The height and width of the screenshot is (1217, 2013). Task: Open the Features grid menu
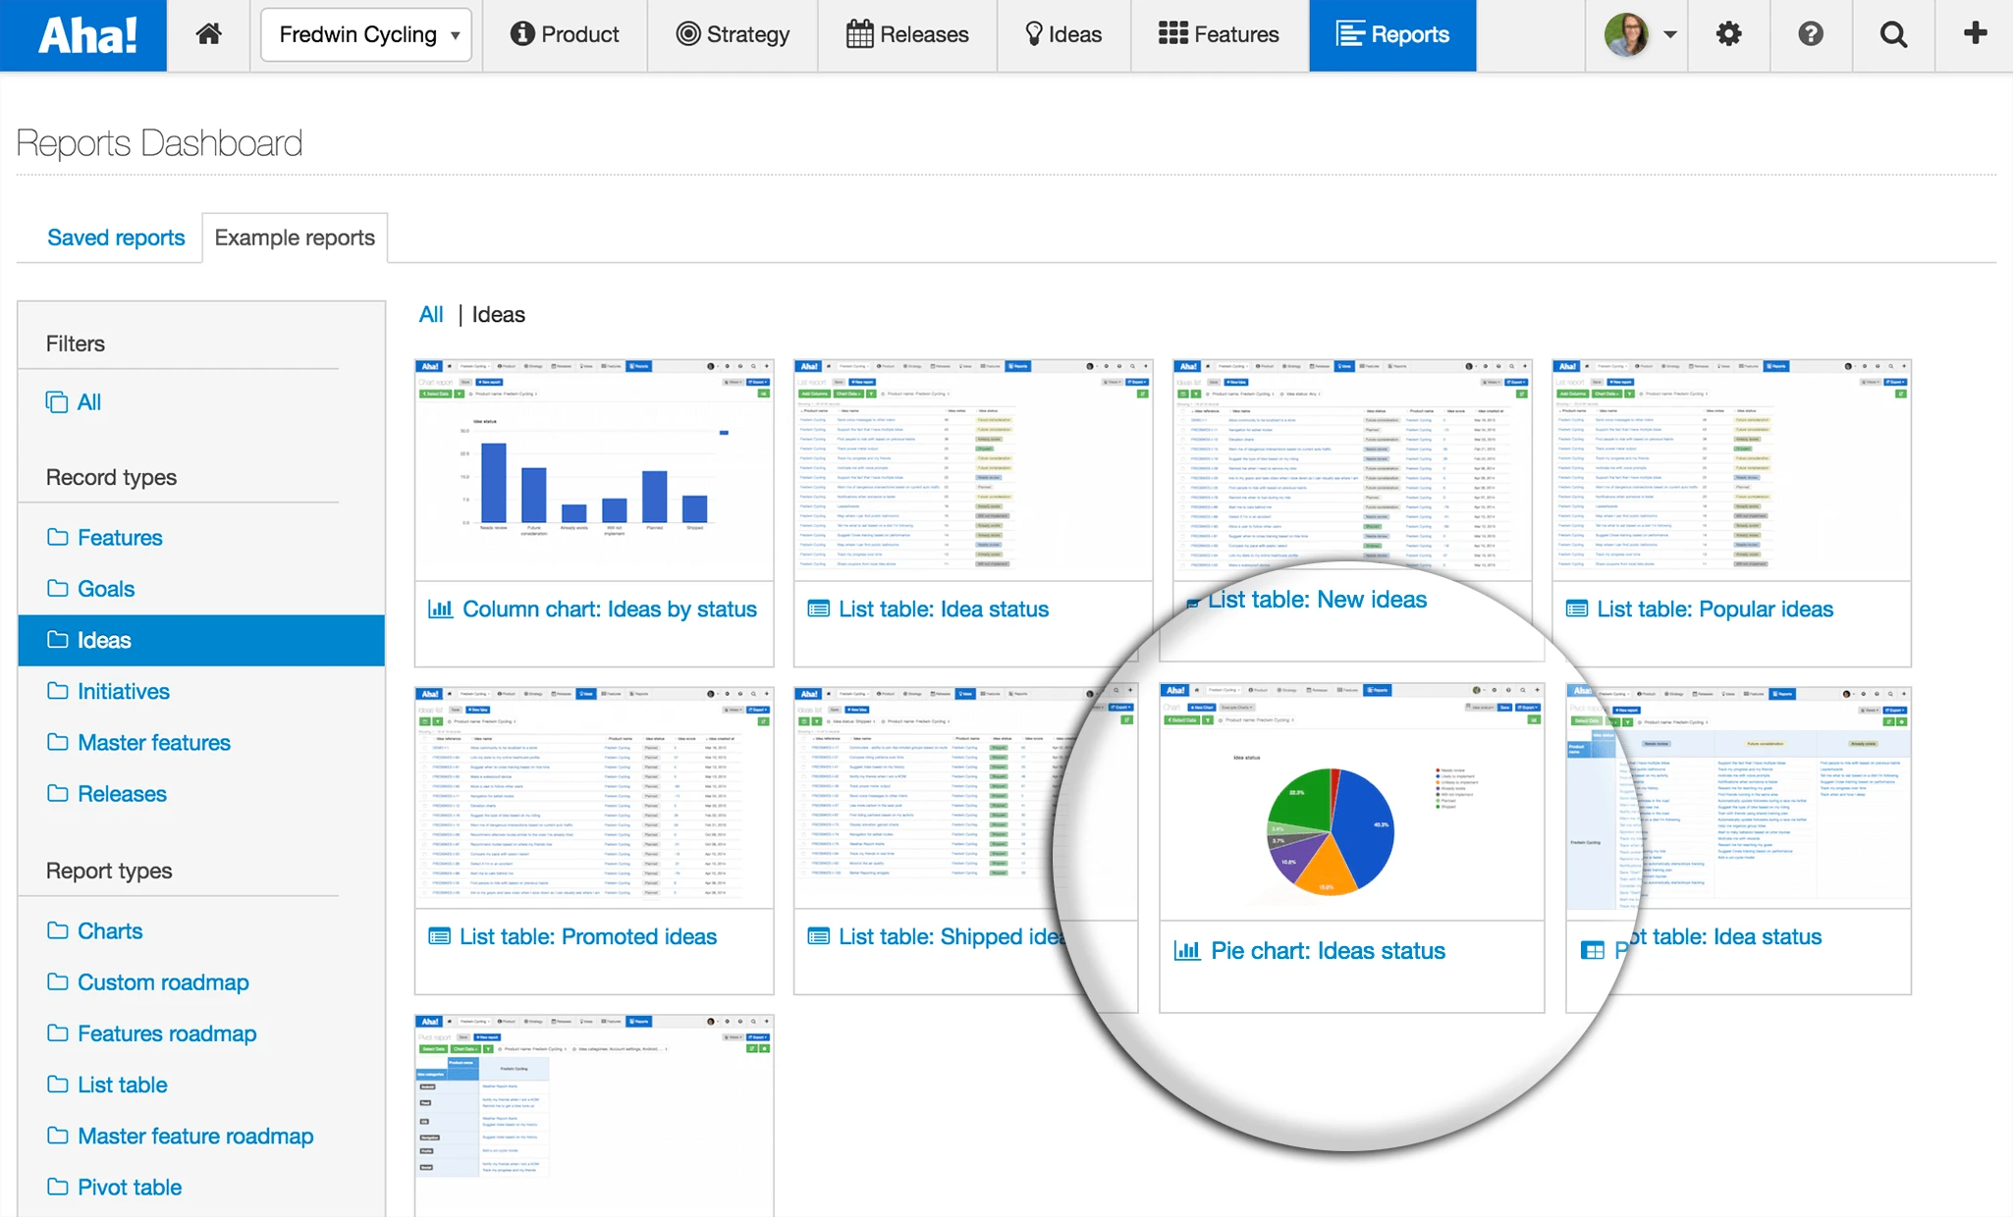(x=1219, y=34)
